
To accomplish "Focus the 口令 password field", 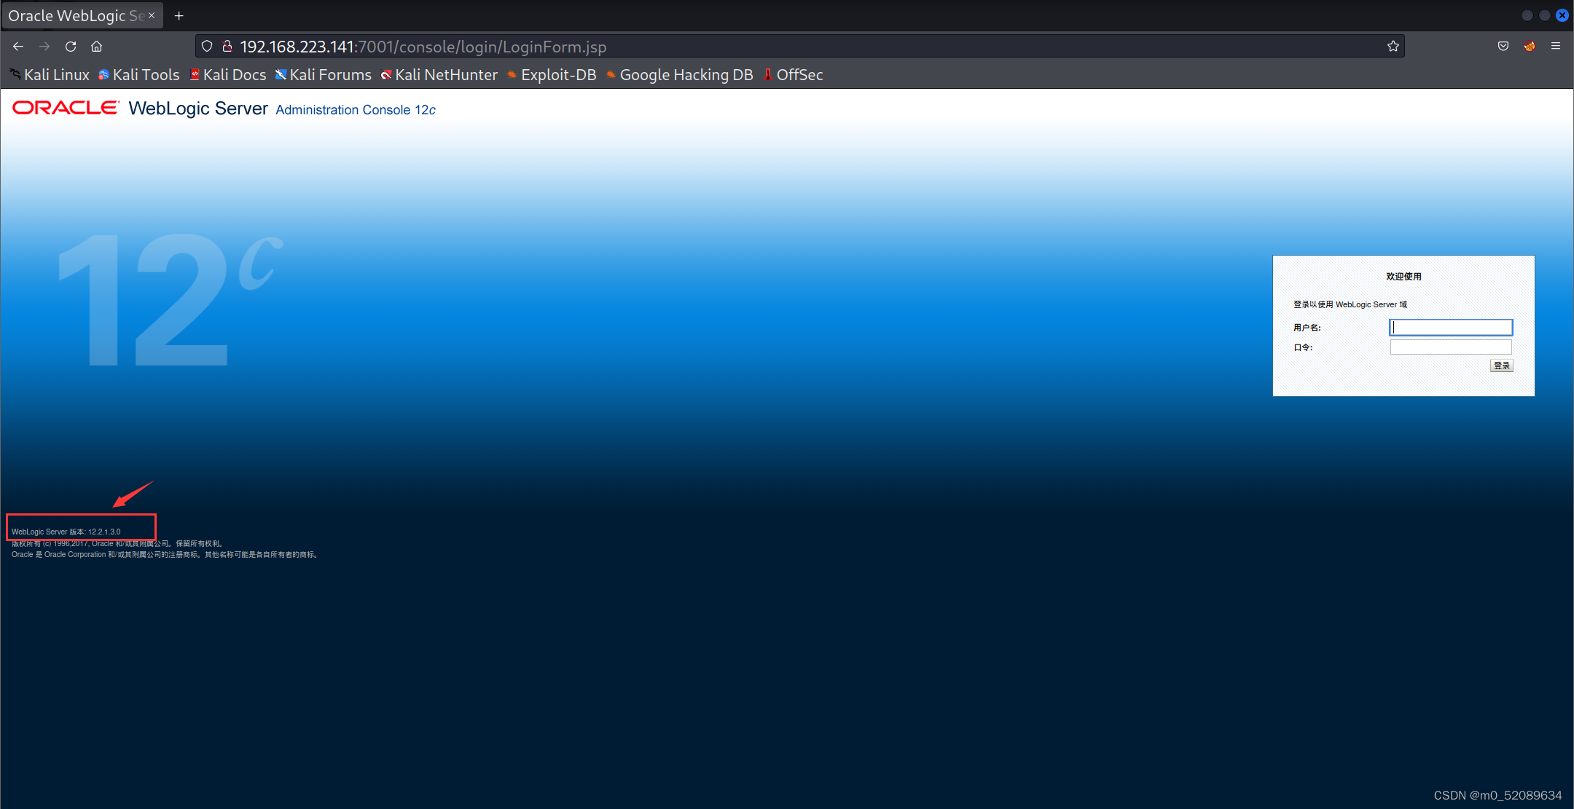I will click(x=1450, y=347).
